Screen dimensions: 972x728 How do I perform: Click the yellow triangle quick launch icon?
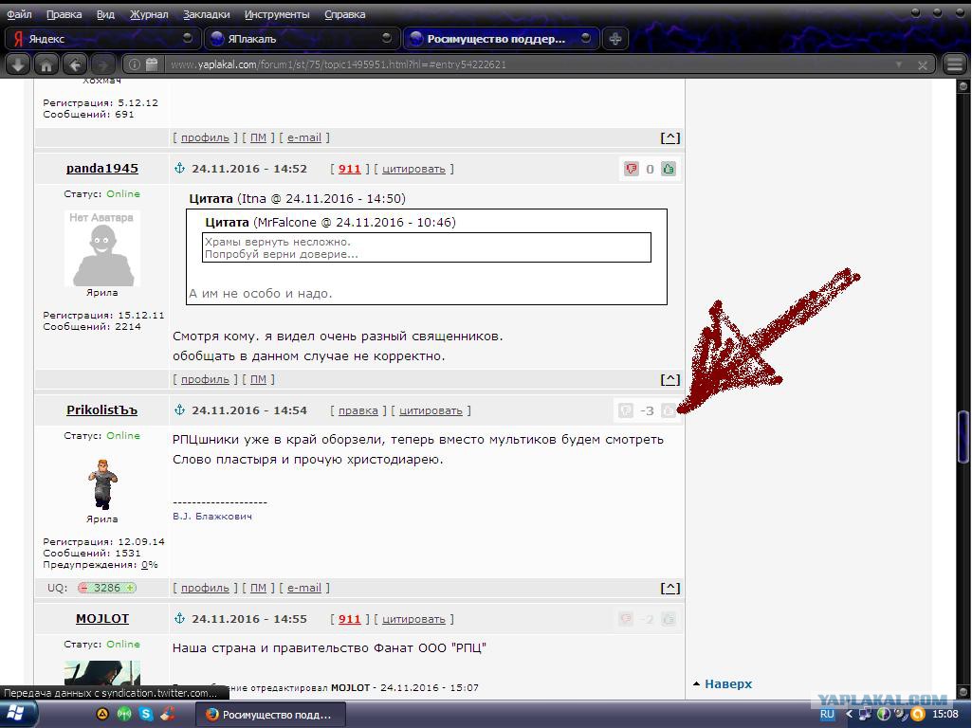103,715
